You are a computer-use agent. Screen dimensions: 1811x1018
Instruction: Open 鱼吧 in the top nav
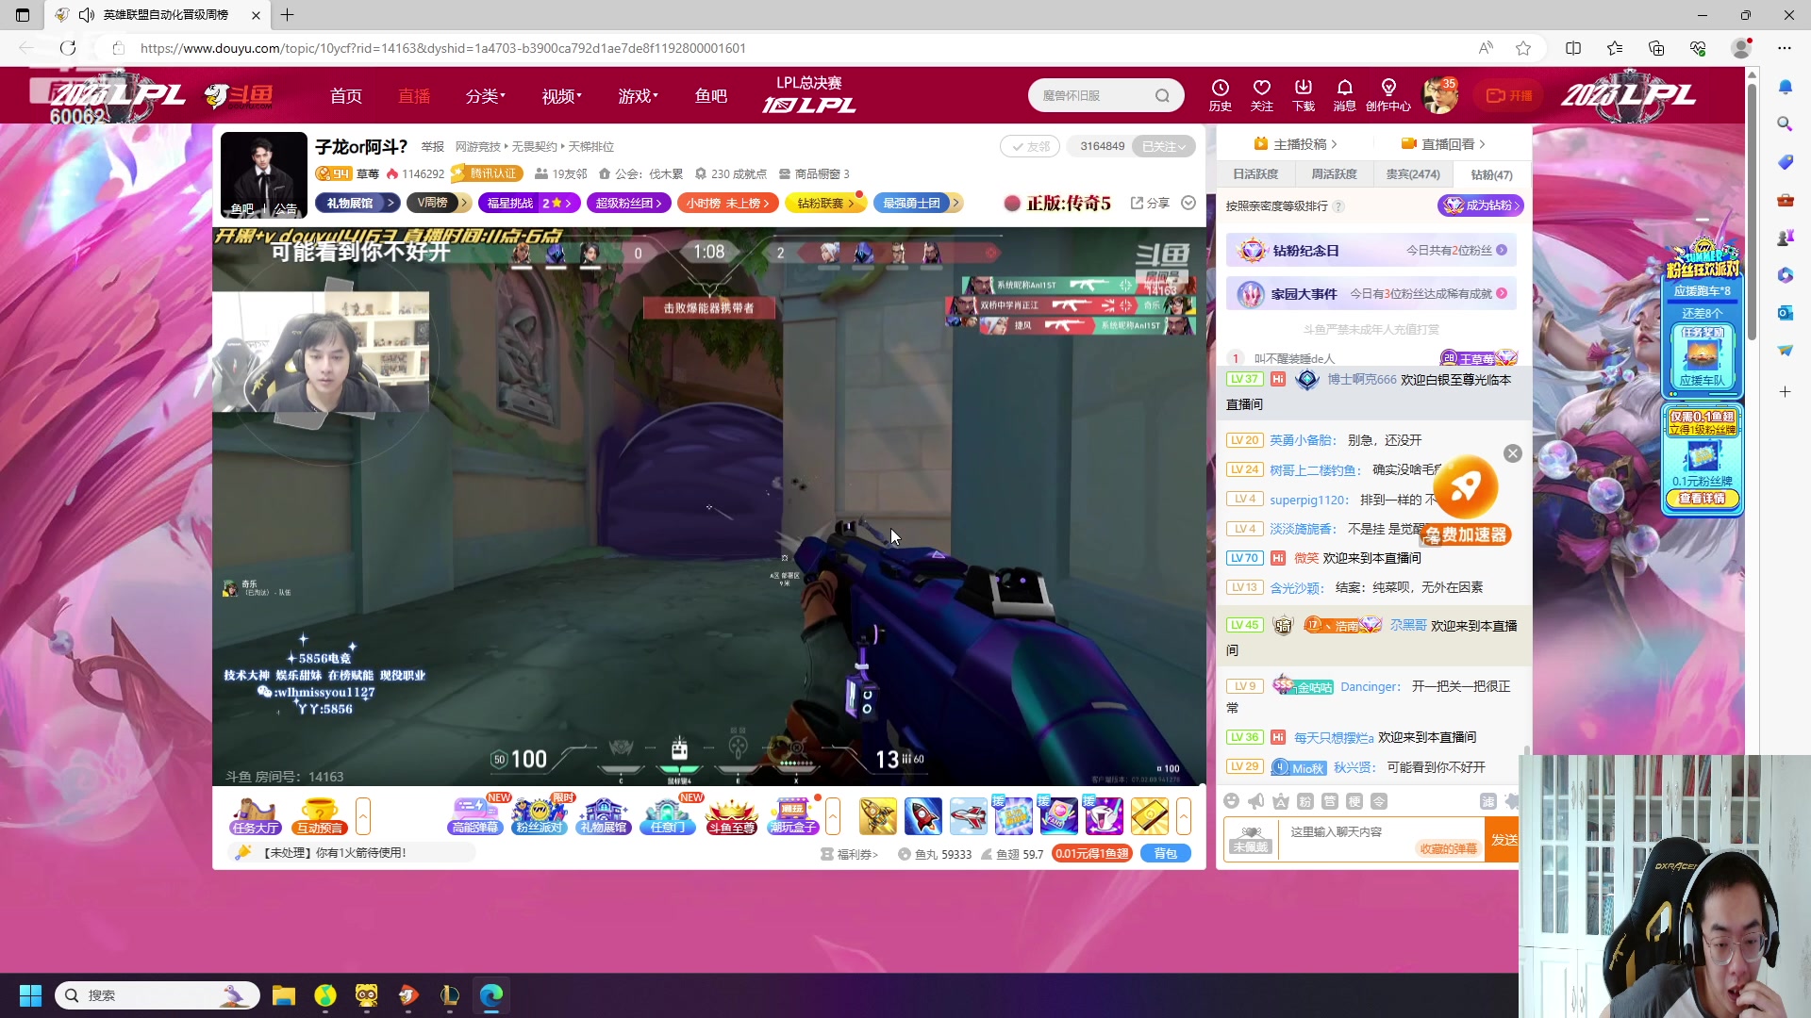pyautogui.click(x=711, y=95)
